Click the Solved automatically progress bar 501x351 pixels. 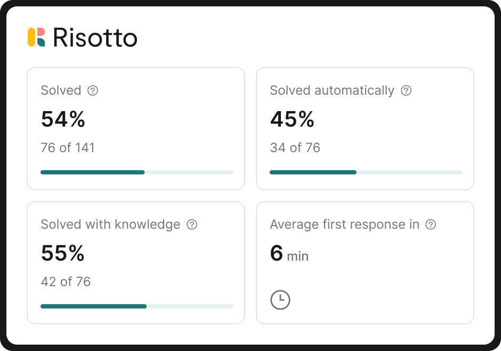tap(366, 172)
